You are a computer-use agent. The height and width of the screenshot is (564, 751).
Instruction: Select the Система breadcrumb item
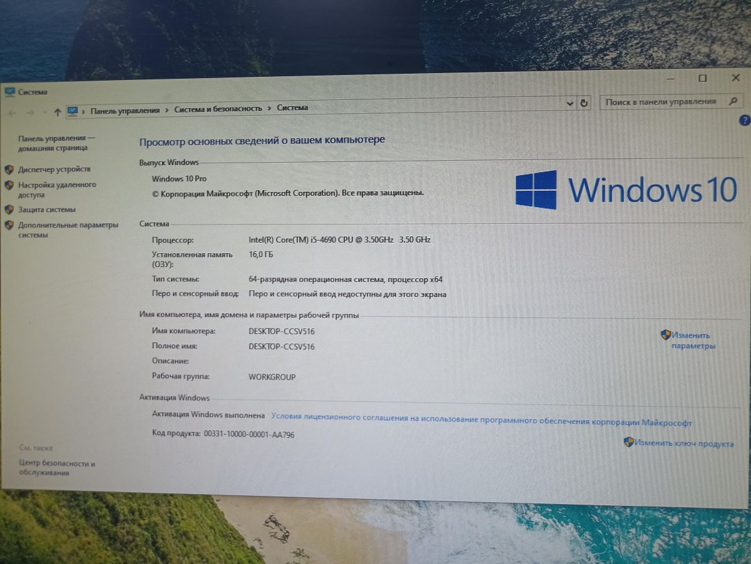[292, 108]
